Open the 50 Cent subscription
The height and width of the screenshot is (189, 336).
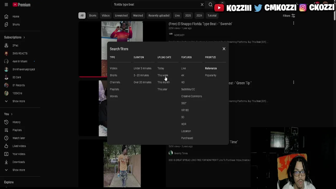(x=17, y=77)
